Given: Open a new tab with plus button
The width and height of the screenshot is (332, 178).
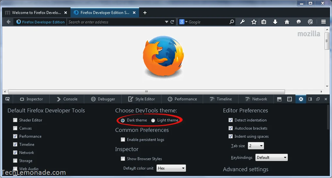Looking at the screenshot, I should 145,13.
